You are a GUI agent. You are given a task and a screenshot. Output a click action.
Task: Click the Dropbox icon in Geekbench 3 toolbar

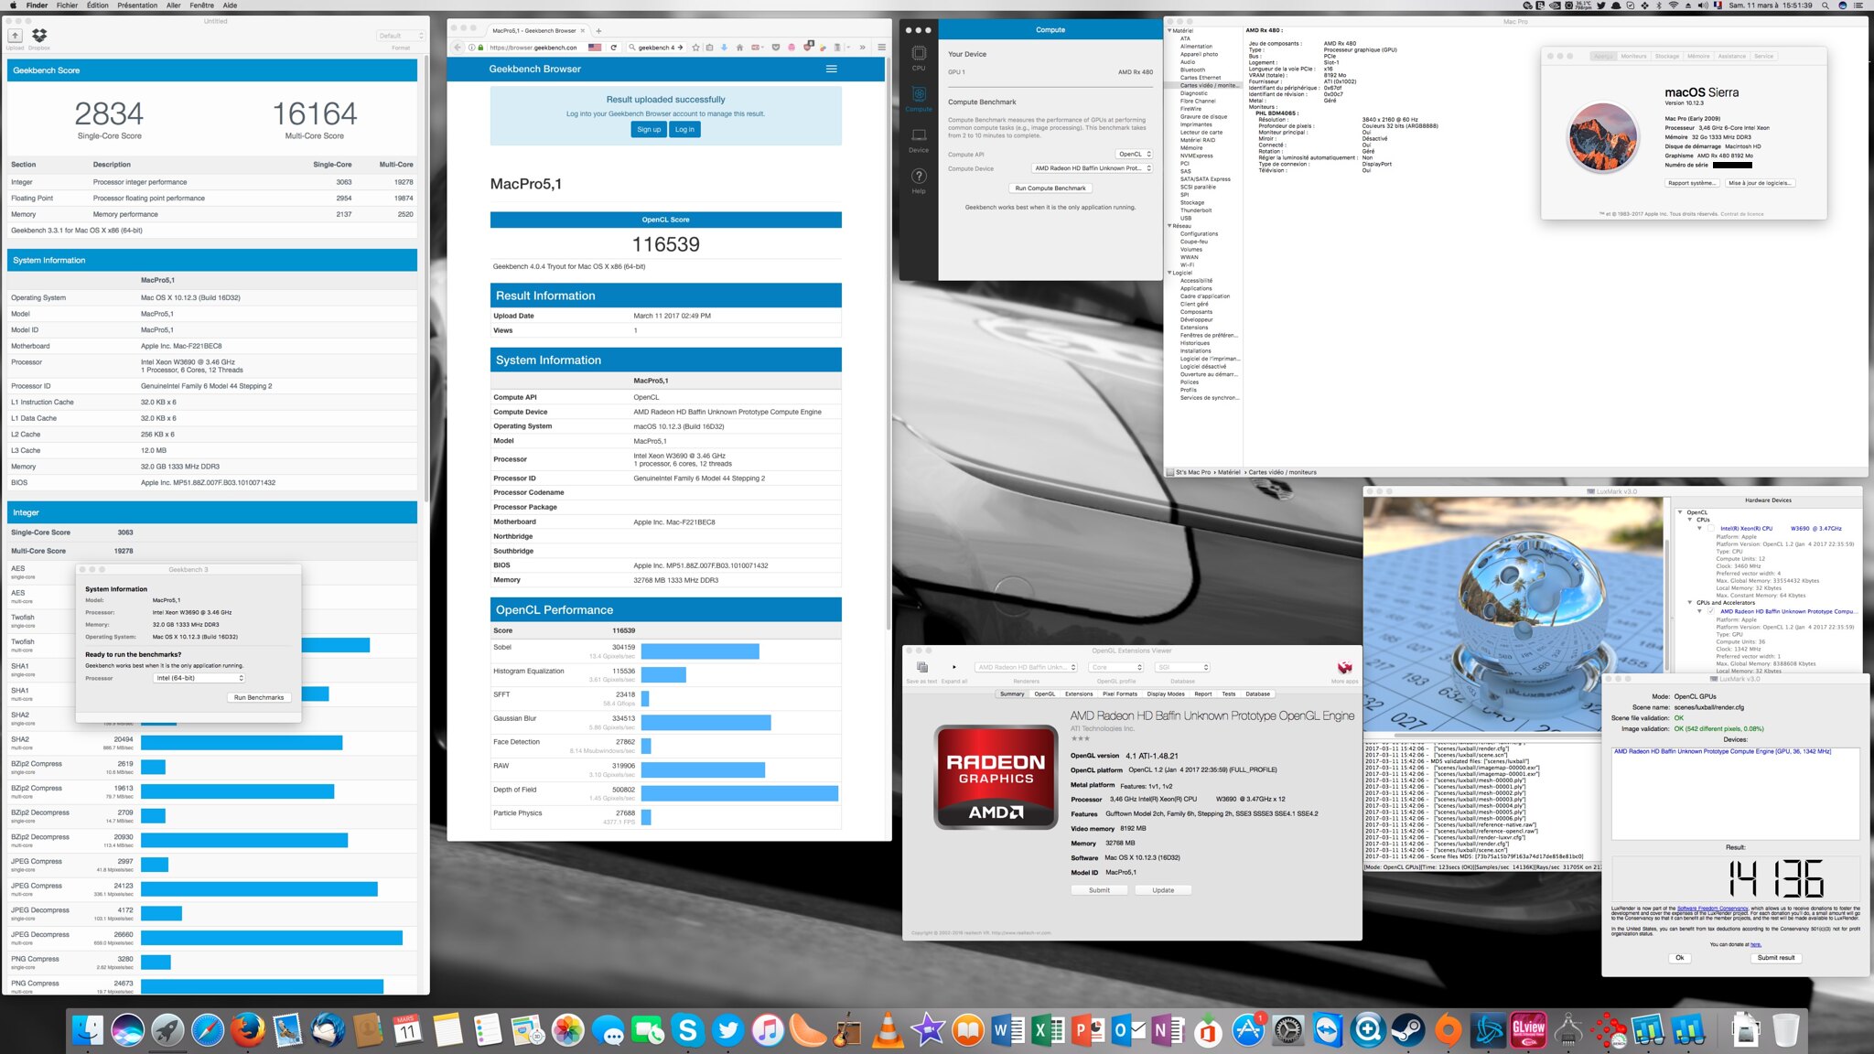tap(39, 36)
